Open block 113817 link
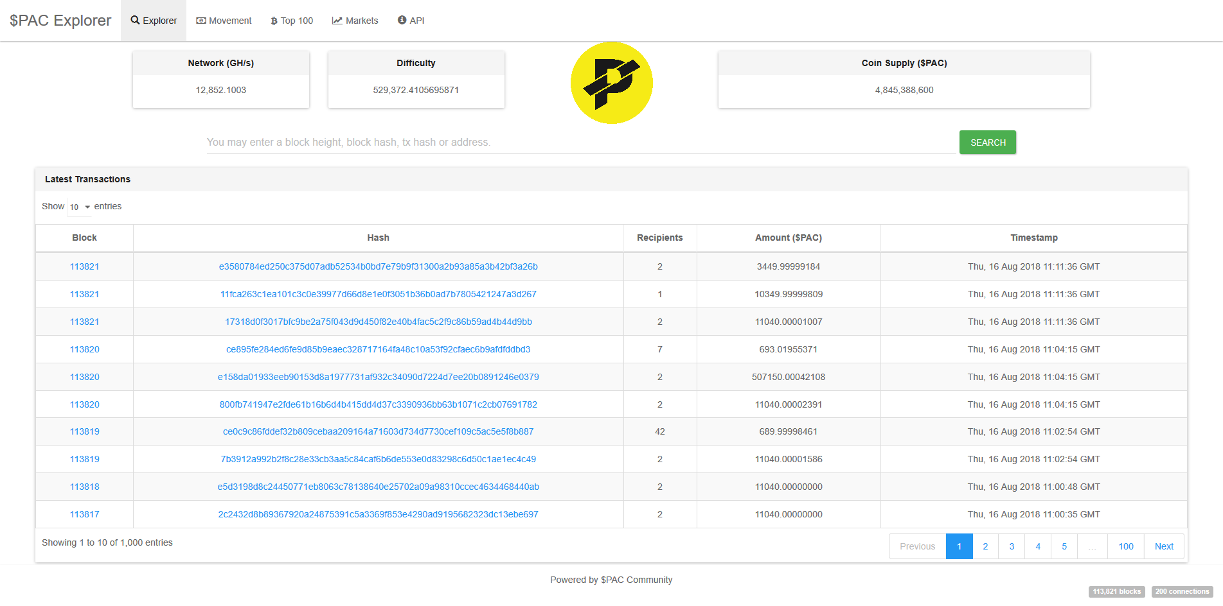Viewport: 1223px width, 606px height. point(84,514)
